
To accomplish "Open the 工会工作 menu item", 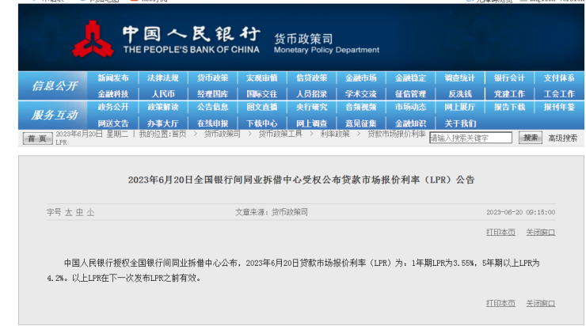I will pos(559,93).
